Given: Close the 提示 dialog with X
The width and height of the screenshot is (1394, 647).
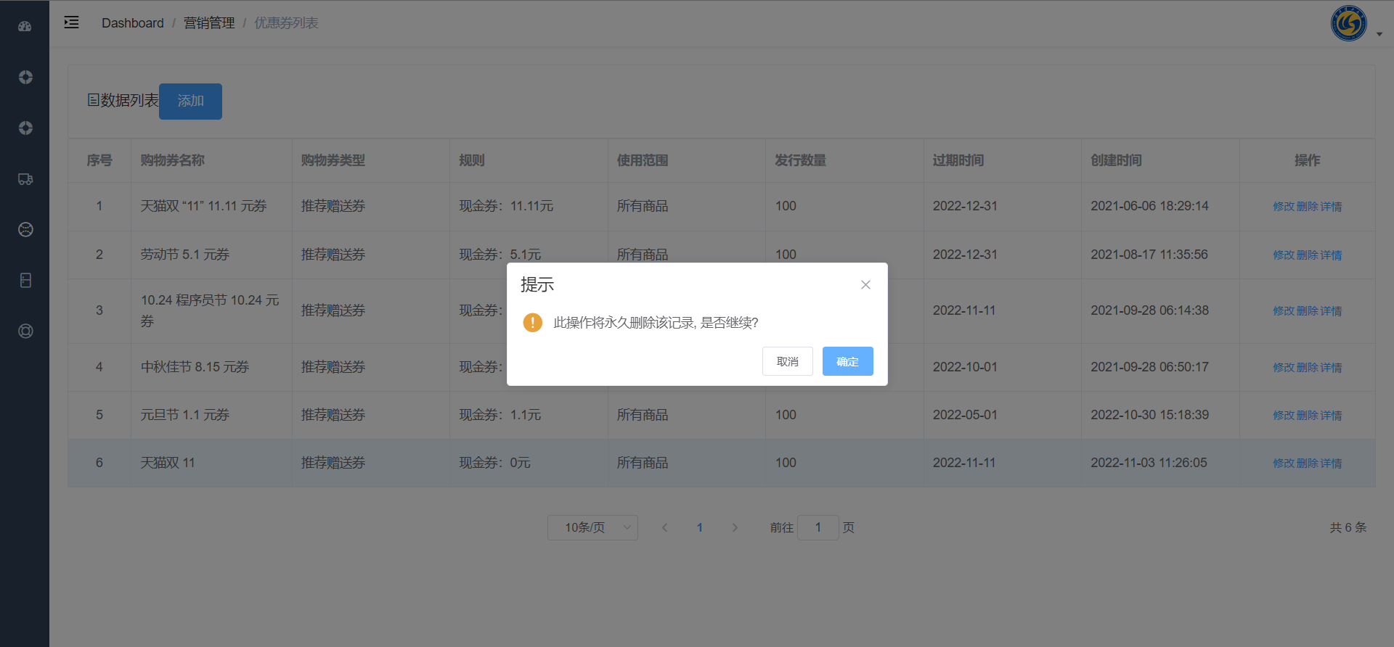Looking at the screenshot, I should (865, 285).
